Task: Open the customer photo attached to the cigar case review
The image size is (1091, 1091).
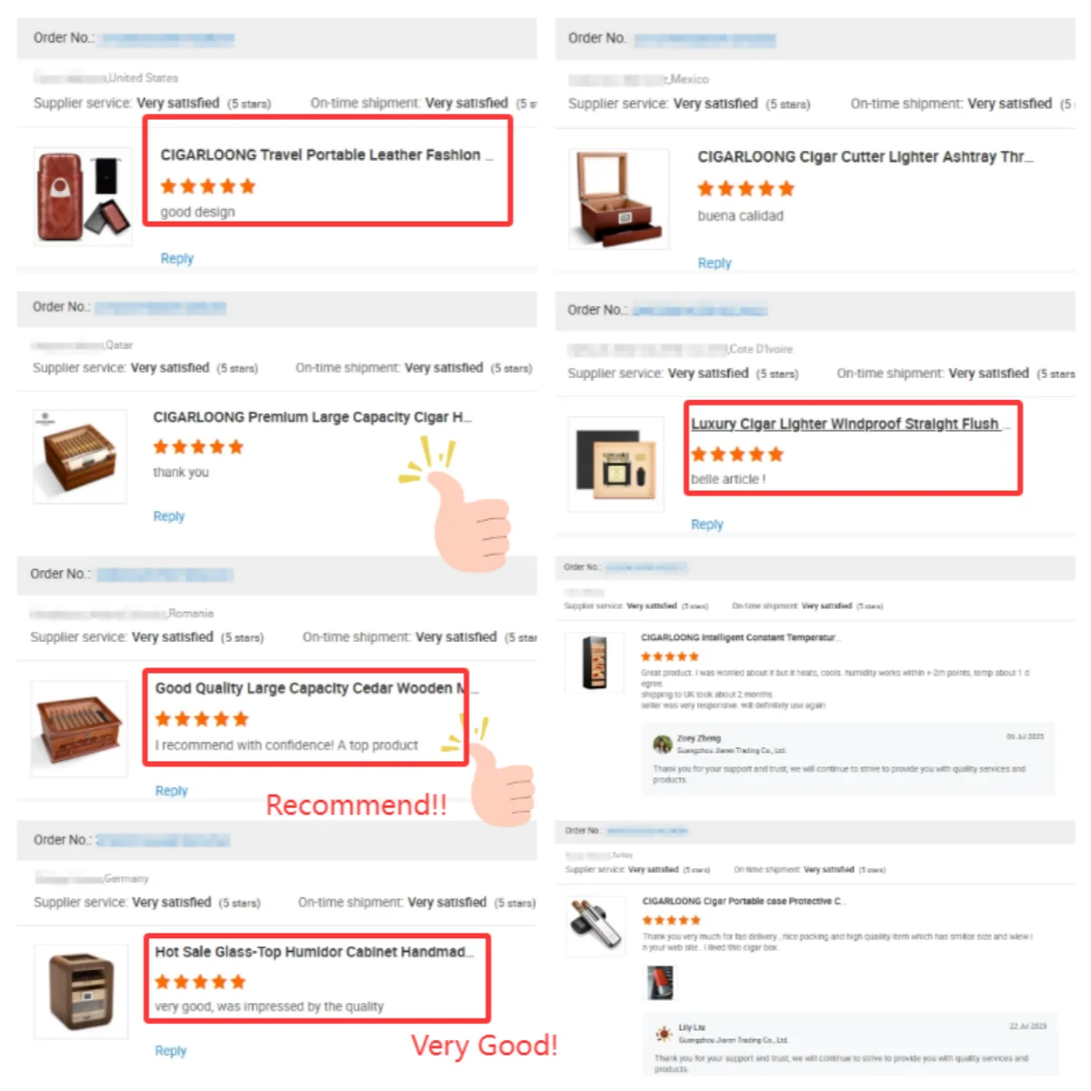Action: pos(660,983)
